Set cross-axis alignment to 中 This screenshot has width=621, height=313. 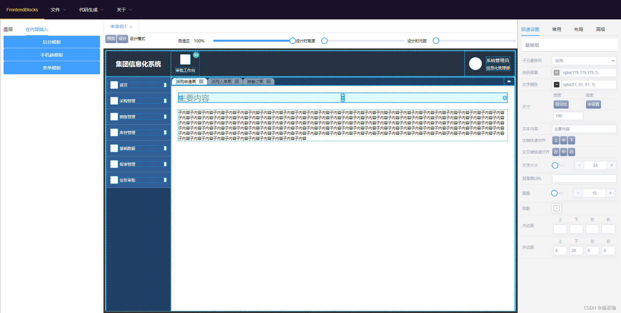coord(564,152)
